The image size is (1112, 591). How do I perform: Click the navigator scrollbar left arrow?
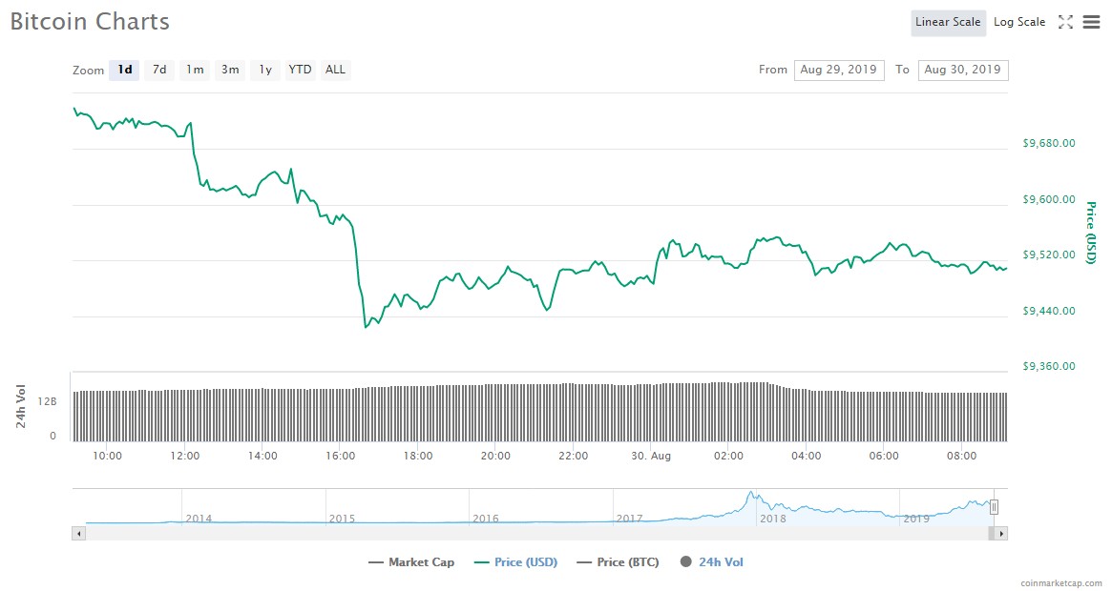(x=78, y=533)
